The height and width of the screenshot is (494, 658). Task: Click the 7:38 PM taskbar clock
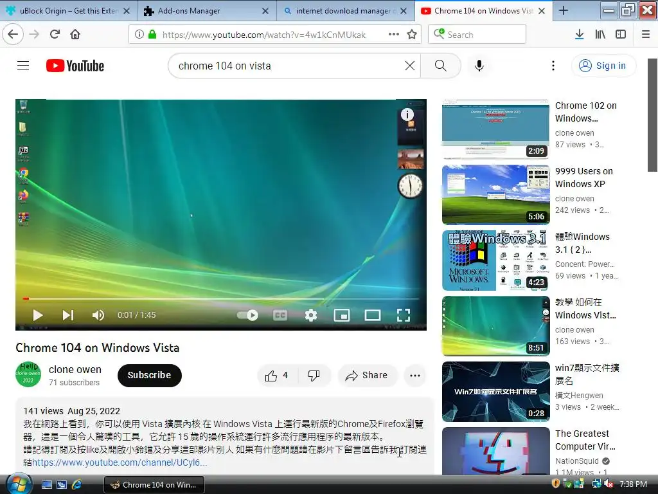(633, 484)
